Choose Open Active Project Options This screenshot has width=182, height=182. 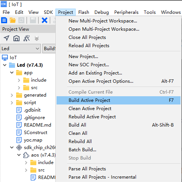point(118,81)
